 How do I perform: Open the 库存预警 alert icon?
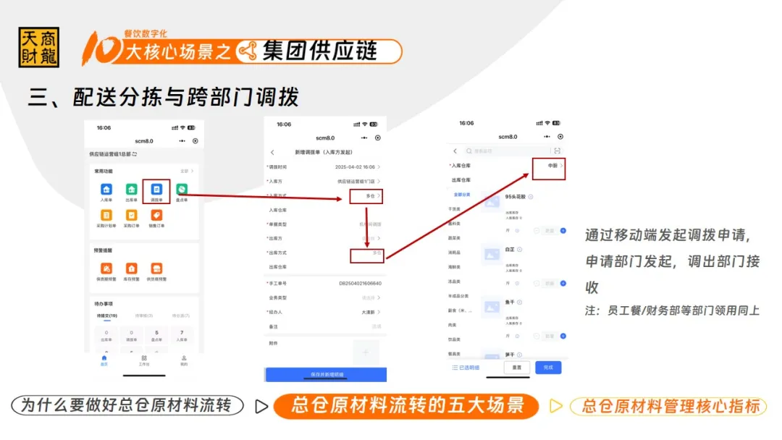[x=131, y=268]
